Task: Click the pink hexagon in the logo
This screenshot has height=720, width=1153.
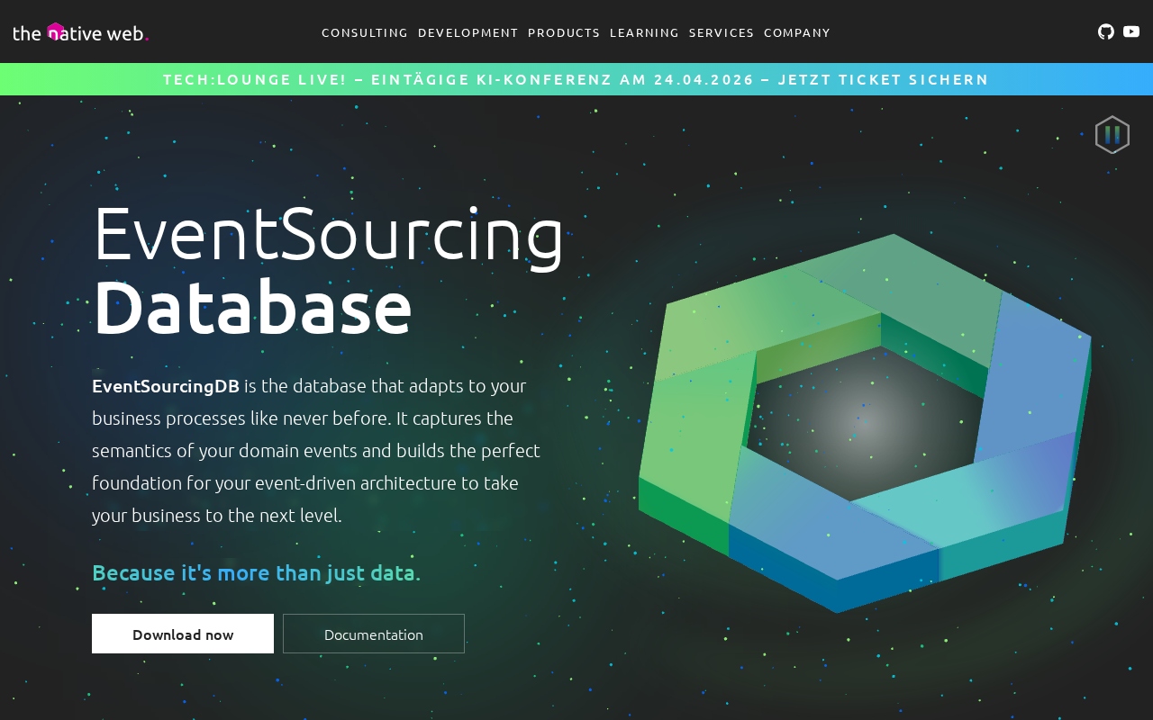Action: (x=56, y=31)
